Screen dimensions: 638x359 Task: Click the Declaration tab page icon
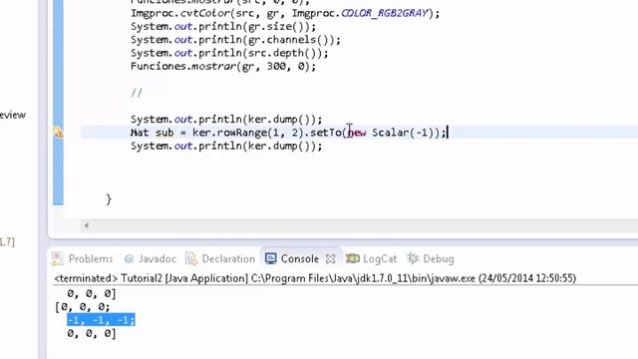(x=191, y=258)
